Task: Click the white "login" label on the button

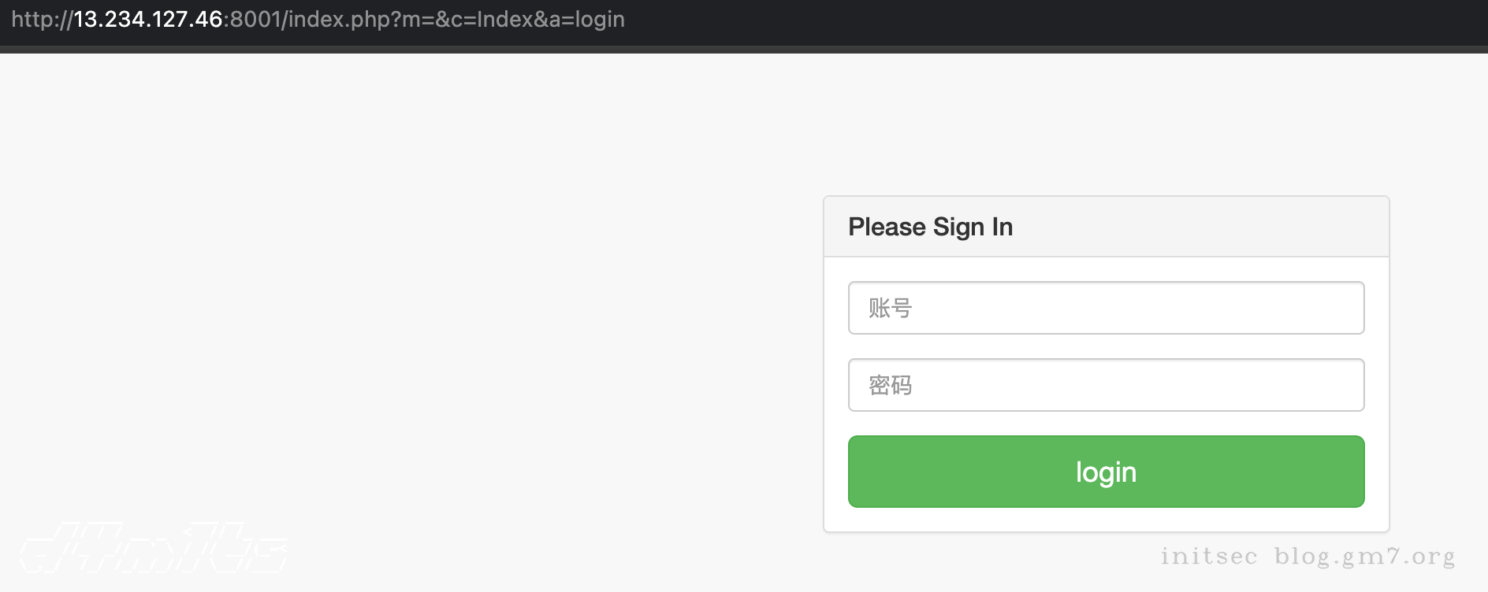Action: click(x=1106, y=472)
